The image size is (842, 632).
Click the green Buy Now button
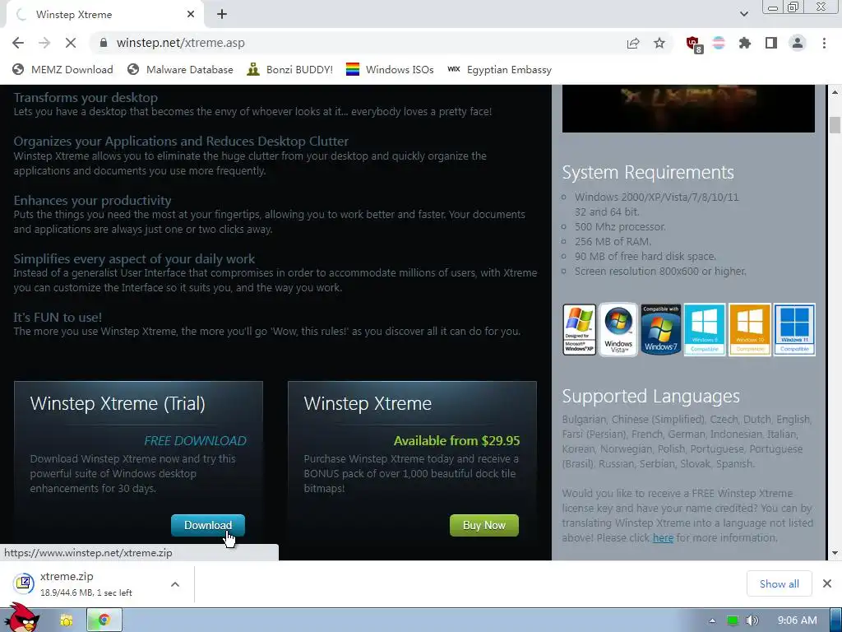[483, 525]
